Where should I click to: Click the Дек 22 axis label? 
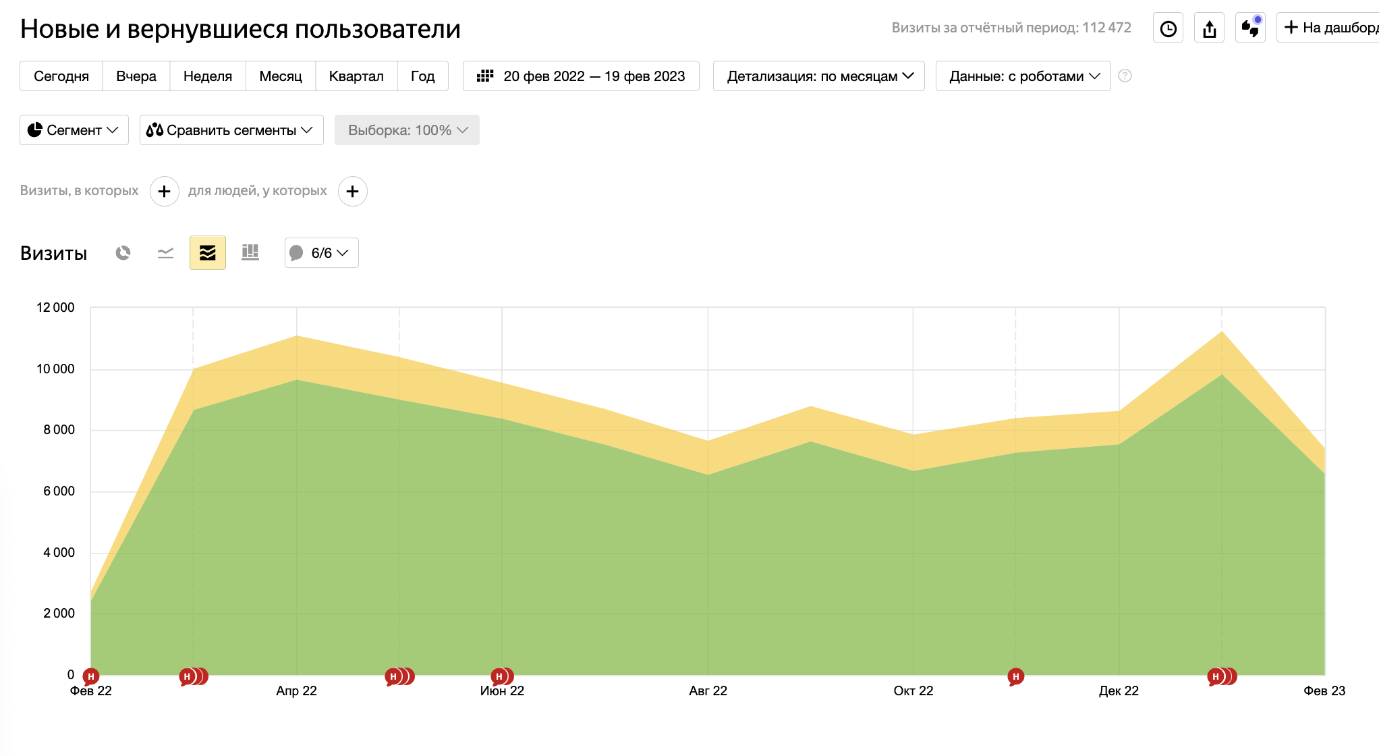(x=1119, y=691)
